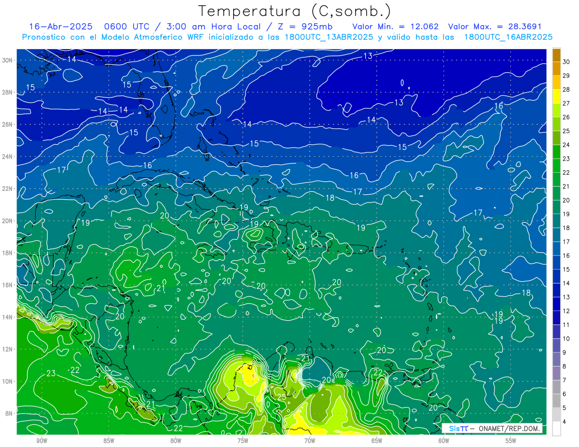Click the green color bar segment between 22 and 23
Viewport: 579px width, 447px height.
click(x=556, y=166)
